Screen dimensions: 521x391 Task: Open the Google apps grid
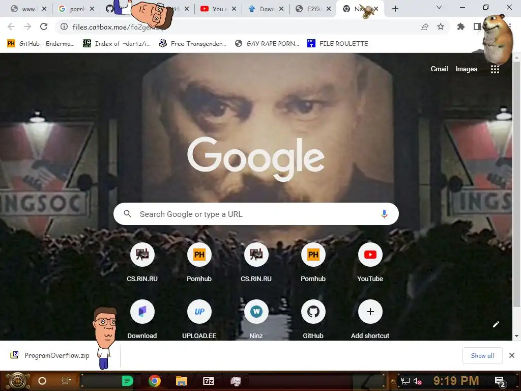click(x=495, y=69)
